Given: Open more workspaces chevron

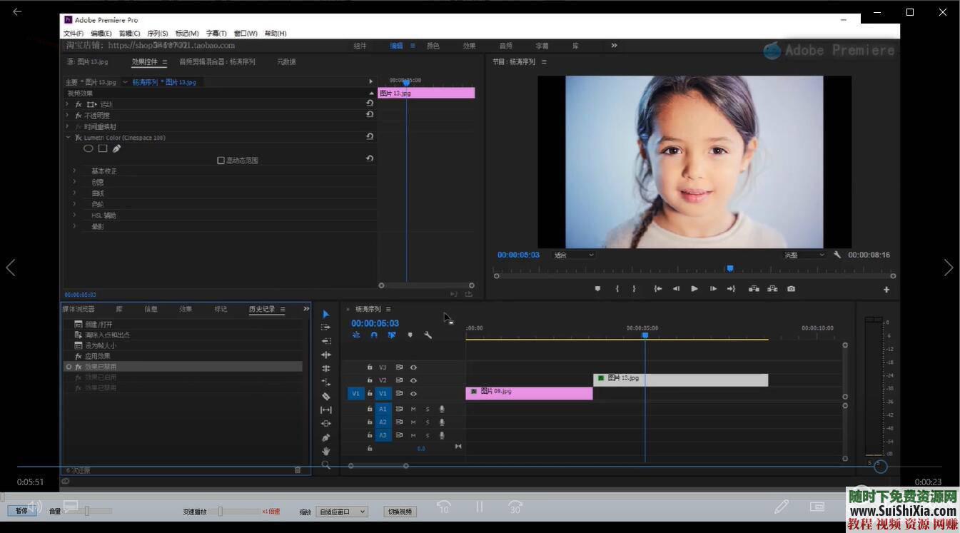Looking at the screenshot, I should [x=614, y=45].
